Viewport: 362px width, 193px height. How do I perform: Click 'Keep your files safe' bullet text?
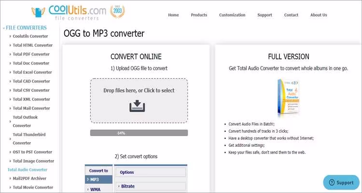click(267, 152)
